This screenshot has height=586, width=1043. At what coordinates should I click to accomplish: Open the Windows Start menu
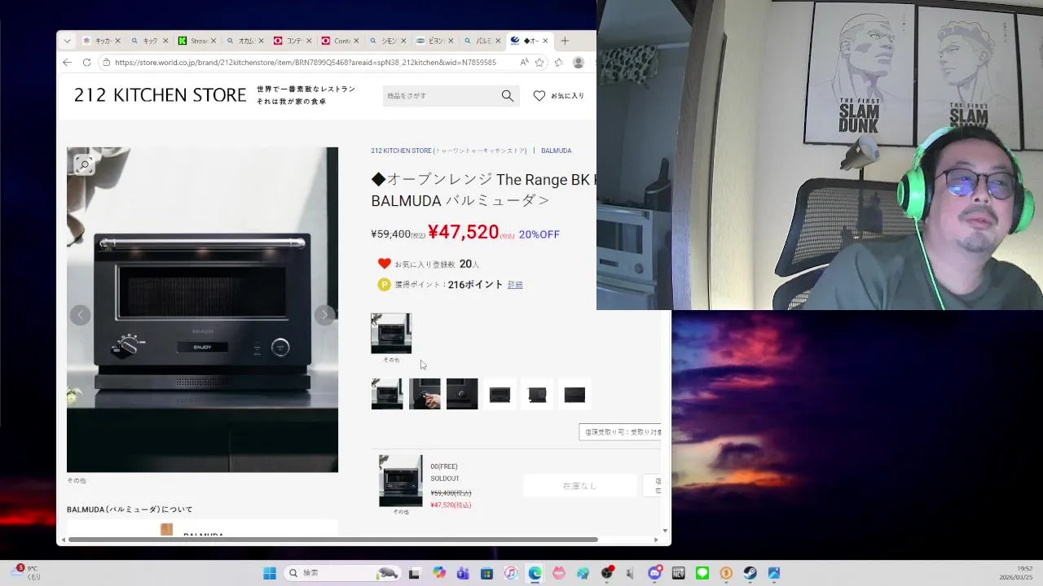270,573
